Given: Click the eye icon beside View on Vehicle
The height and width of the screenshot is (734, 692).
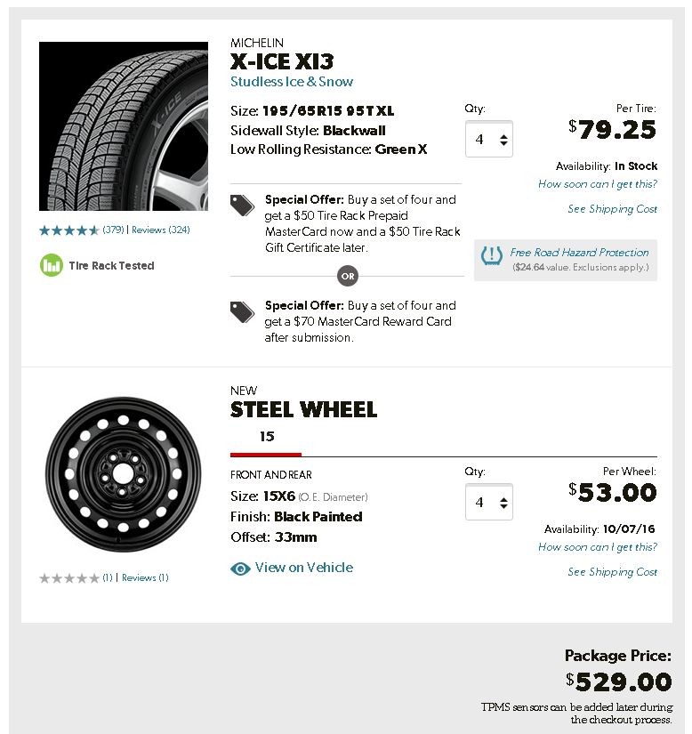Looking at the screenshot, I should coord(240,569).
